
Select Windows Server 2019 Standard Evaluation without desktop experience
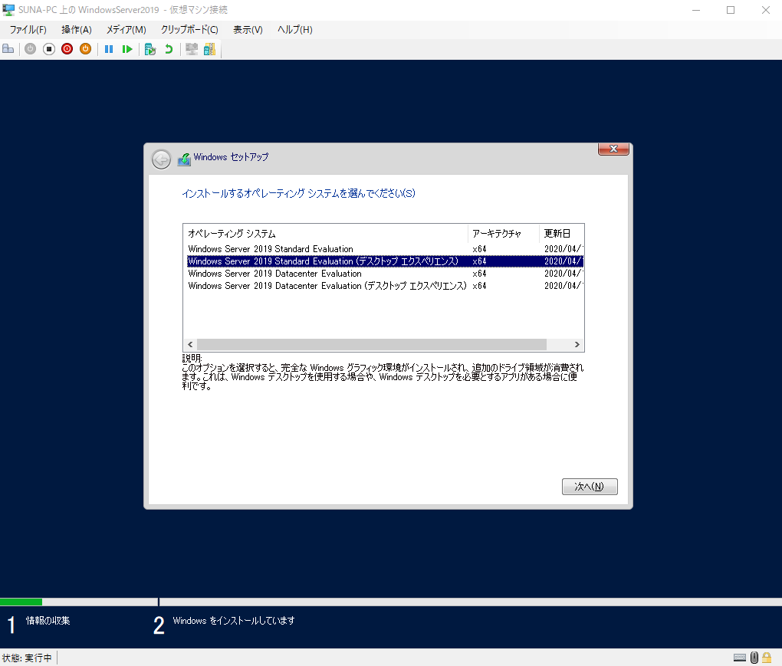click(385, 249)
